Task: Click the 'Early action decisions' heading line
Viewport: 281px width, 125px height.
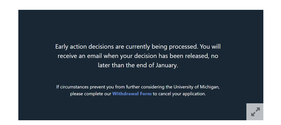Action: coord(138,47)
